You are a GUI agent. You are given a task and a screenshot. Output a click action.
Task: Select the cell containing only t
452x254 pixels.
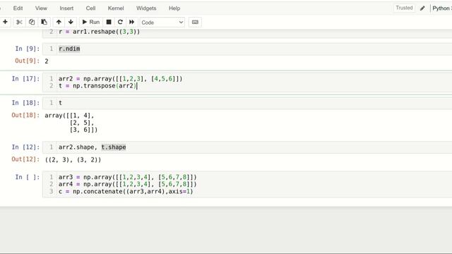[x=247, y=103]
